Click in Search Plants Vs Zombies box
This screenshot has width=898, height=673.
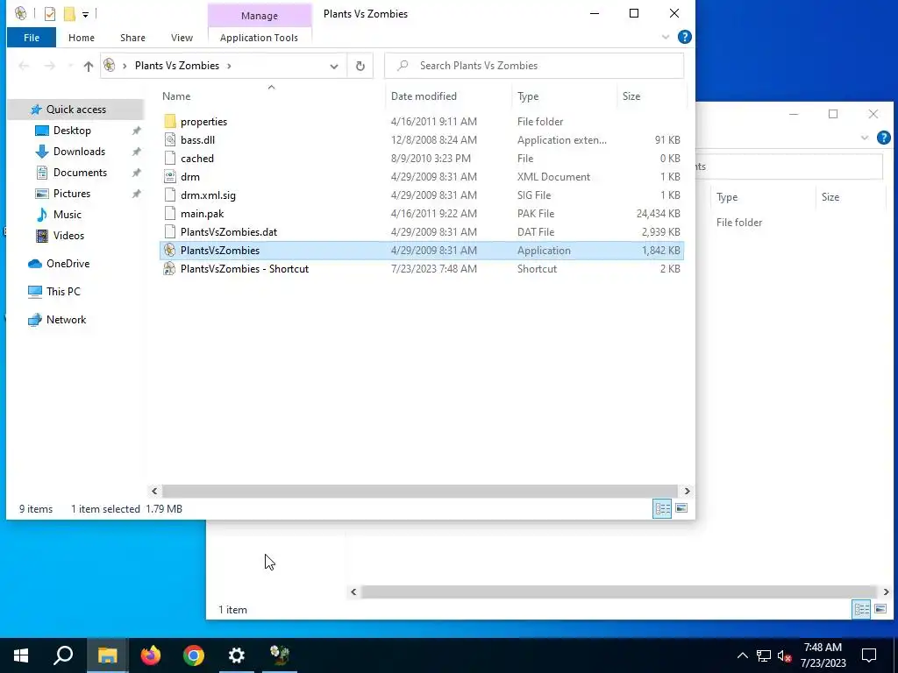coord(534,66)
